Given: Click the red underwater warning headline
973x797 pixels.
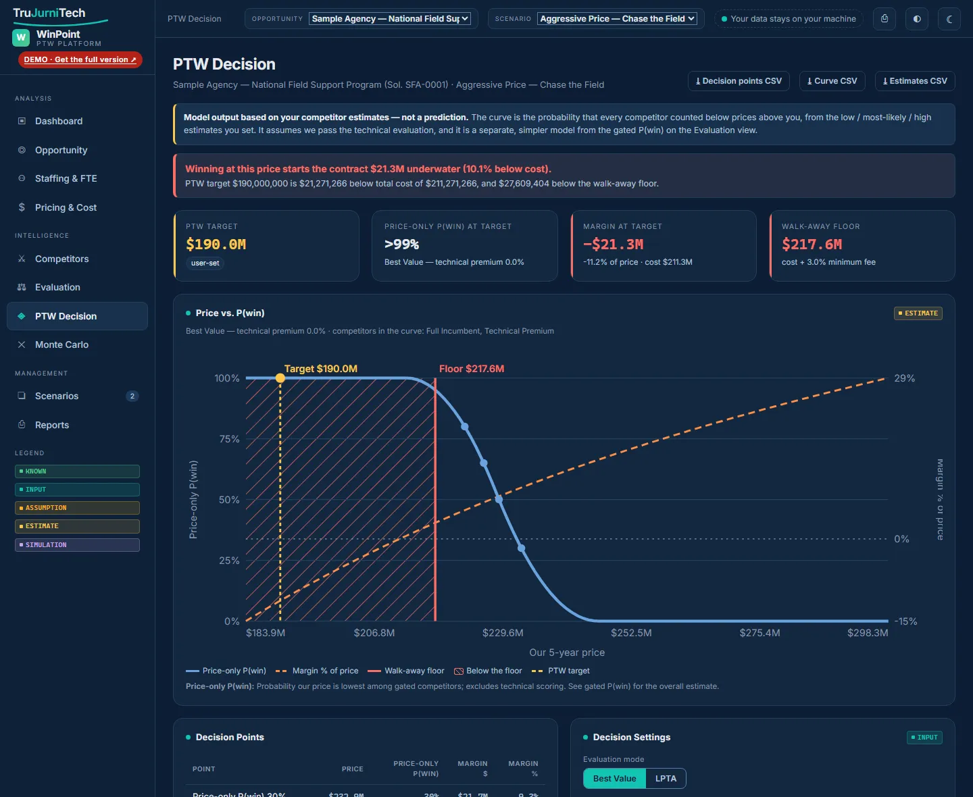Looking at the screenshot, I should tap(368, 169).
